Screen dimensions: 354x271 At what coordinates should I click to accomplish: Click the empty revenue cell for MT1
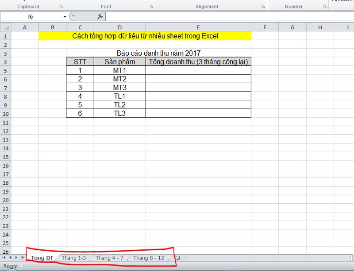click(198, 70)
